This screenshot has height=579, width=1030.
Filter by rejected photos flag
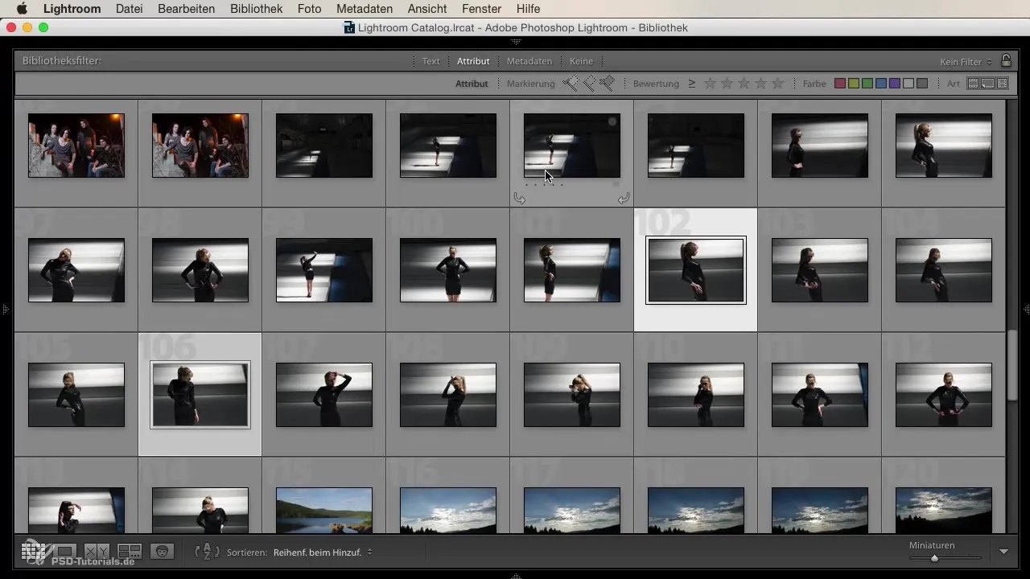[608, 84]
